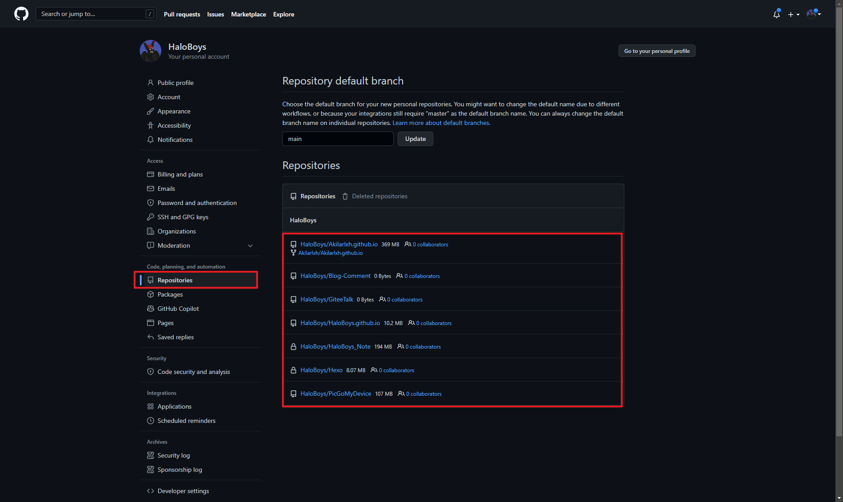Focus the default branch name field
Image resolution: width=843 pixels, height=502 pixels.
coord(338,139)
